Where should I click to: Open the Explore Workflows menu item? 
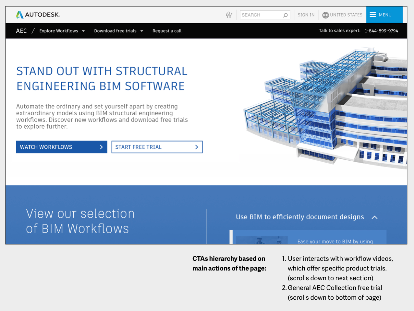59,31
